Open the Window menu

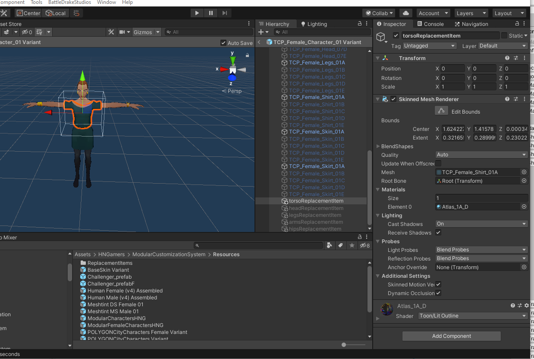107,3
